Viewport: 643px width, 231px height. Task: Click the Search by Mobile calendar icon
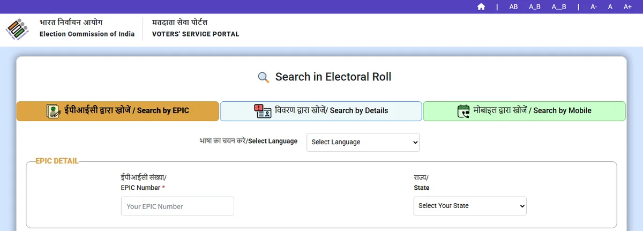463,111
